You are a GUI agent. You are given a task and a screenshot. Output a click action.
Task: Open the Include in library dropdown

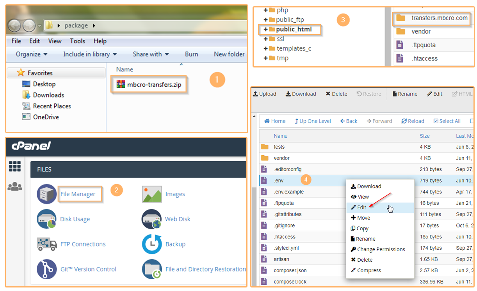point(90,54)
